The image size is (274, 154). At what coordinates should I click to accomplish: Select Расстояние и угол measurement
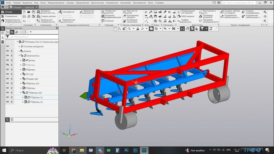207,12
